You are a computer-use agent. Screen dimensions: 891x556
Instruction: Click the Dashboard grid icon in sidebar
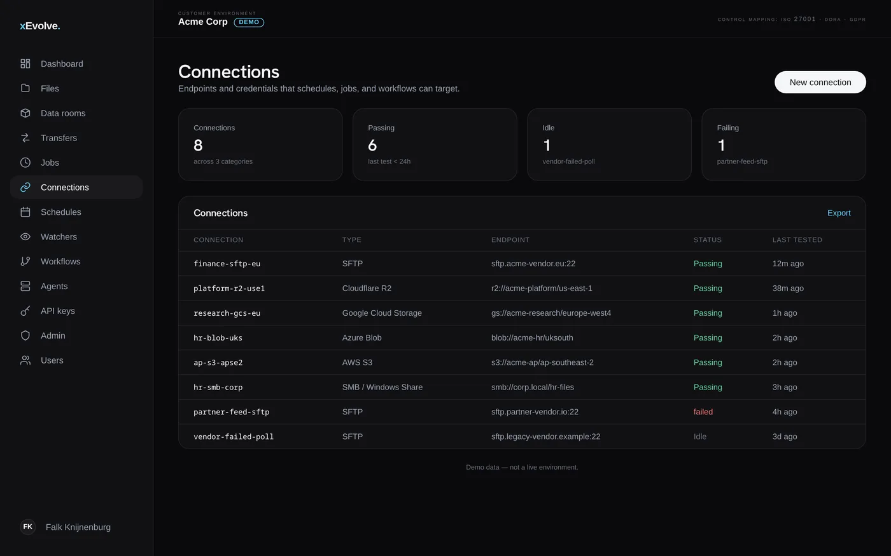coord(25,64)
